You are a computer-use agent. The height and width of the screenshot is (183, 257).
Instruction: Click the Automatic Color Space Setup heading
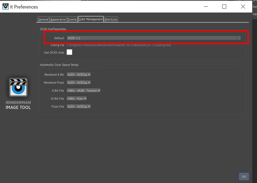tap(59, 65)
